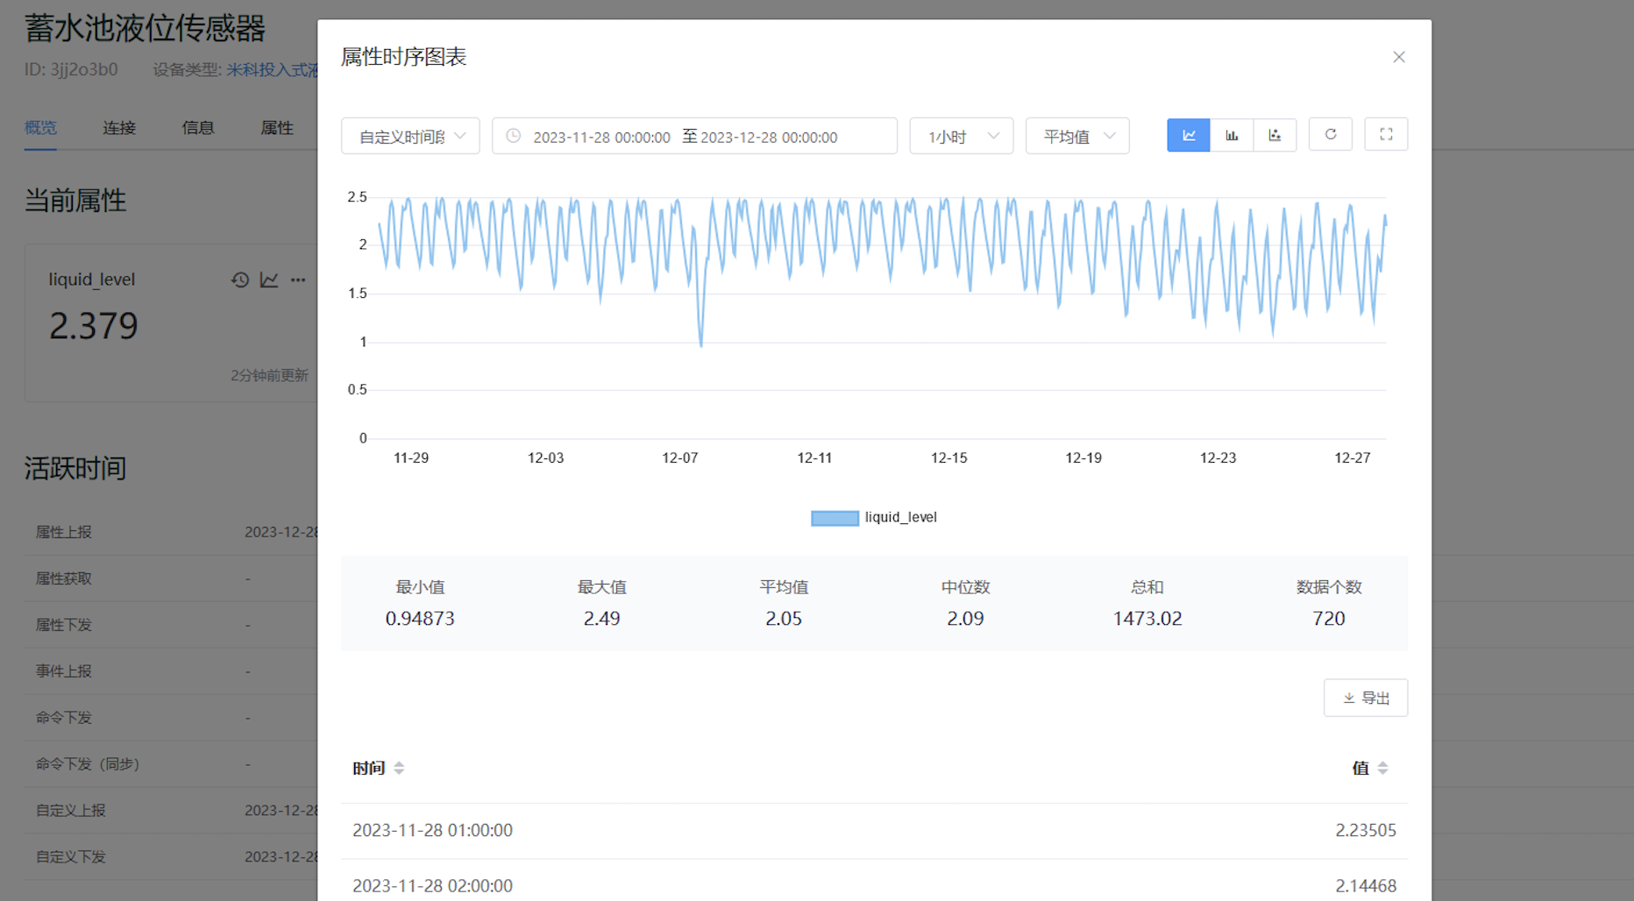Switch to 属性 tab in background page
Screen dimensions: 1634x901
[277, 128]
